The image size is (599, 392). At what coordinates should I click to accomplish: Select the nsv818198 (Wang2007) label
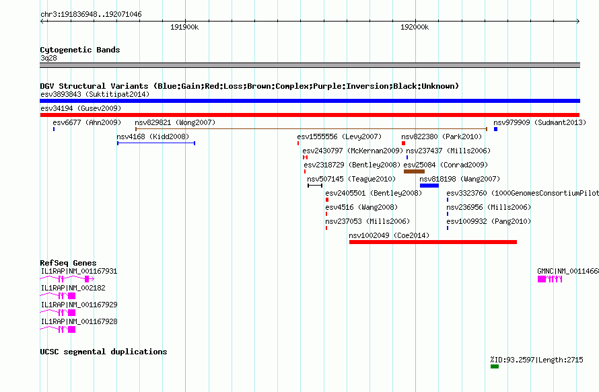coord(460,179)
